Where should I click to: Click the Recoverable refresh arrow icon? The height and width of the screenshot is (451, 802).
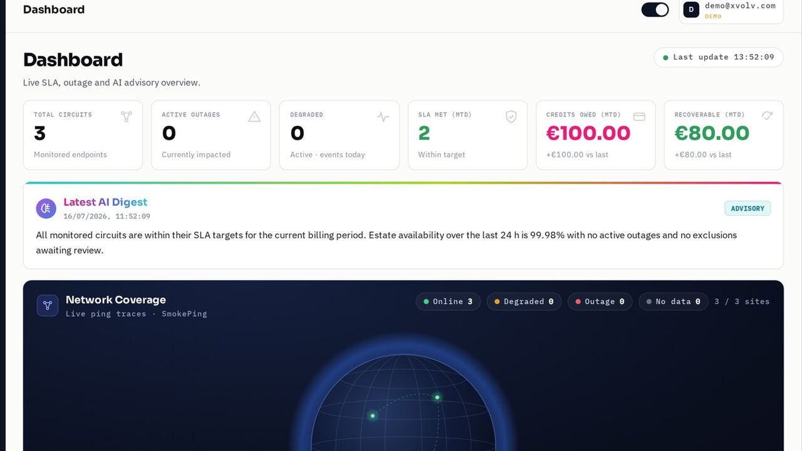click(x=768, y=115)
